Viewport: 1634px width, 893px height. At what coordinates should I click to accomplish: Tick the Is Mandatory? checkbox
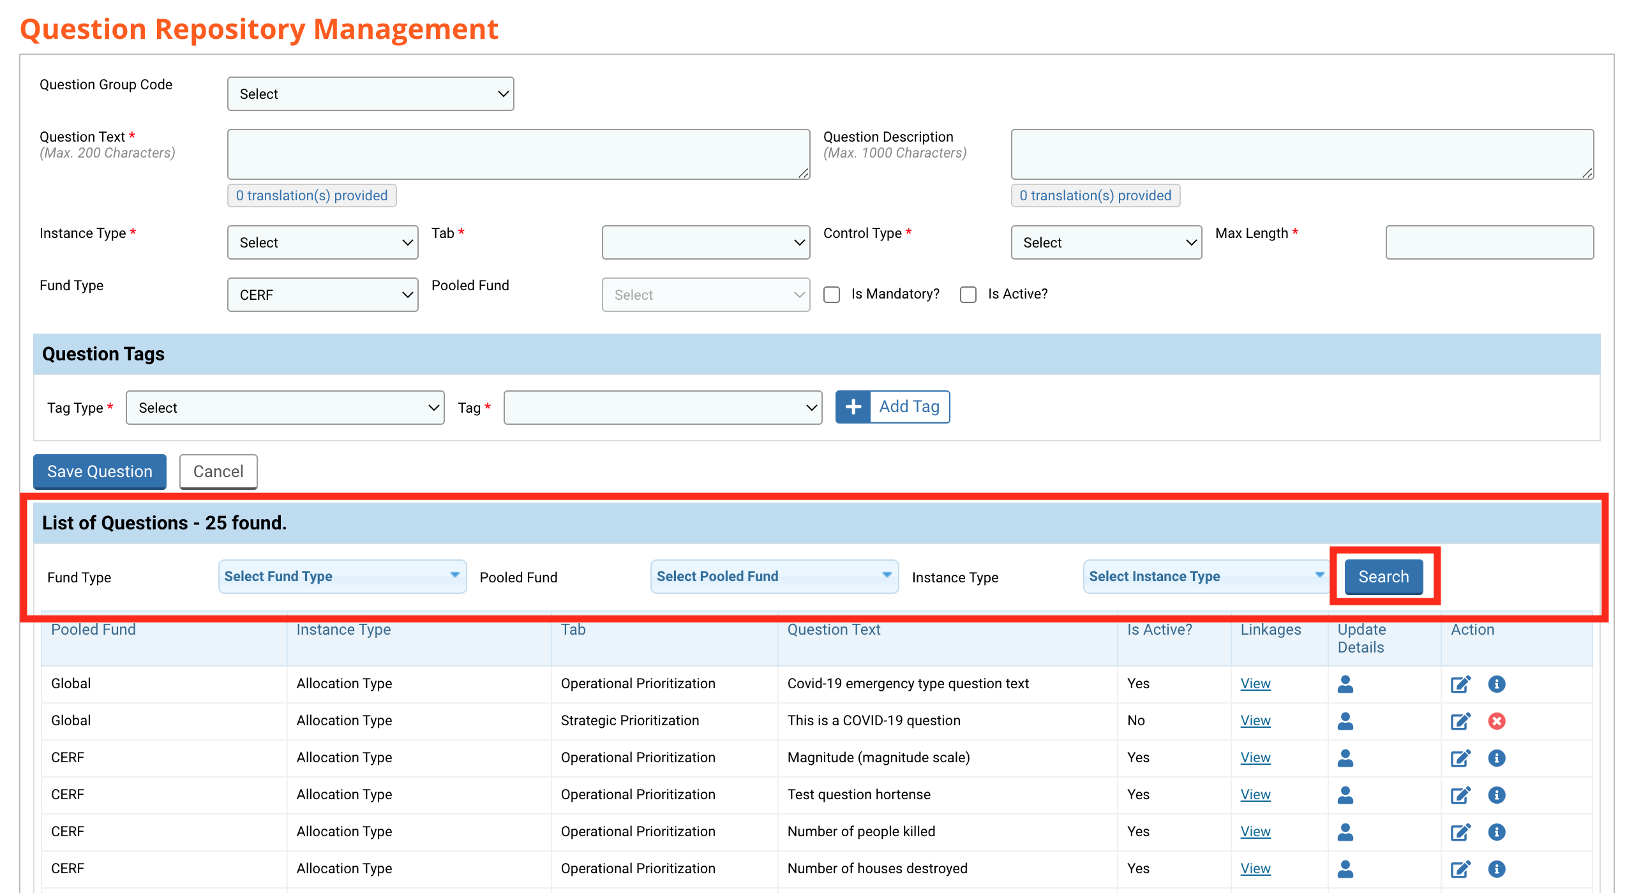[x=832, y=295]
